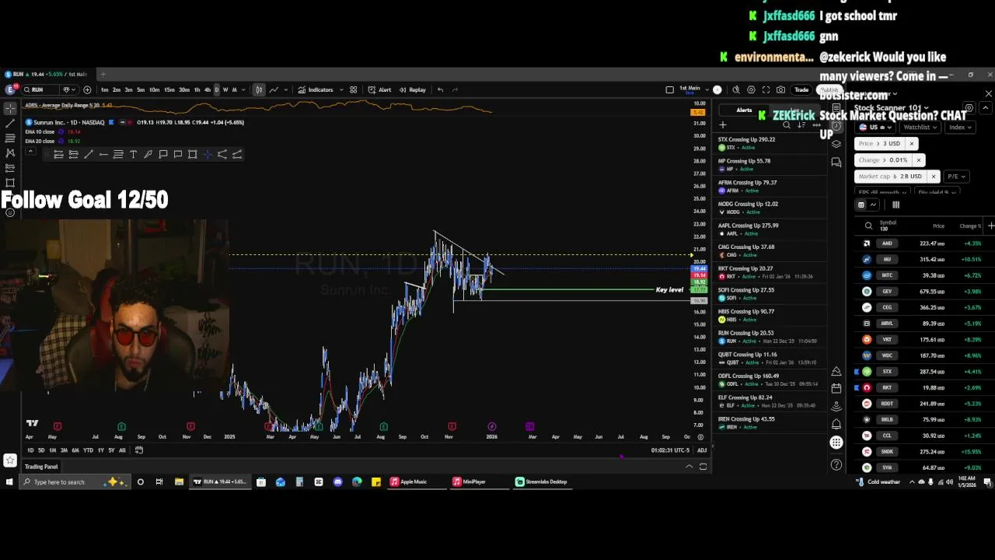Select the D daily timeframe

tap(216, 89)
